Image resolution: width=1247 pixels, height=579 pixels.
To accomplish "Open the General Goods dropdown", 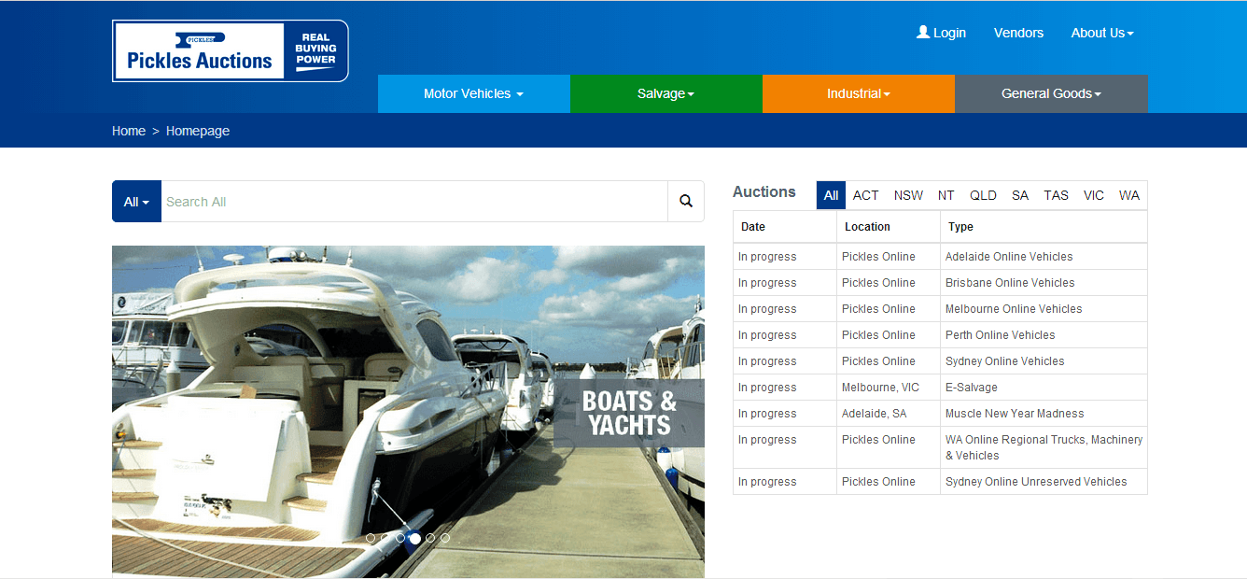I will point(1051,93).
